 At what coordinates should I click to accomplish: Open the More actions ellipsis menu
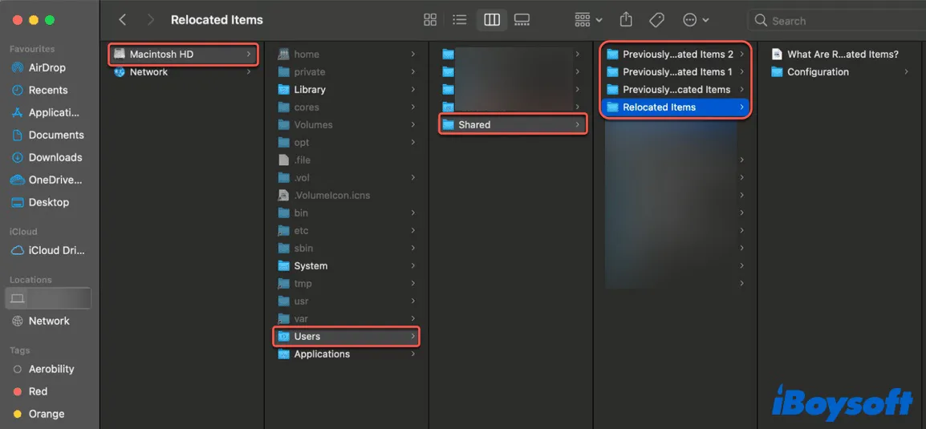pyautogui.click(x=695, y=20)
